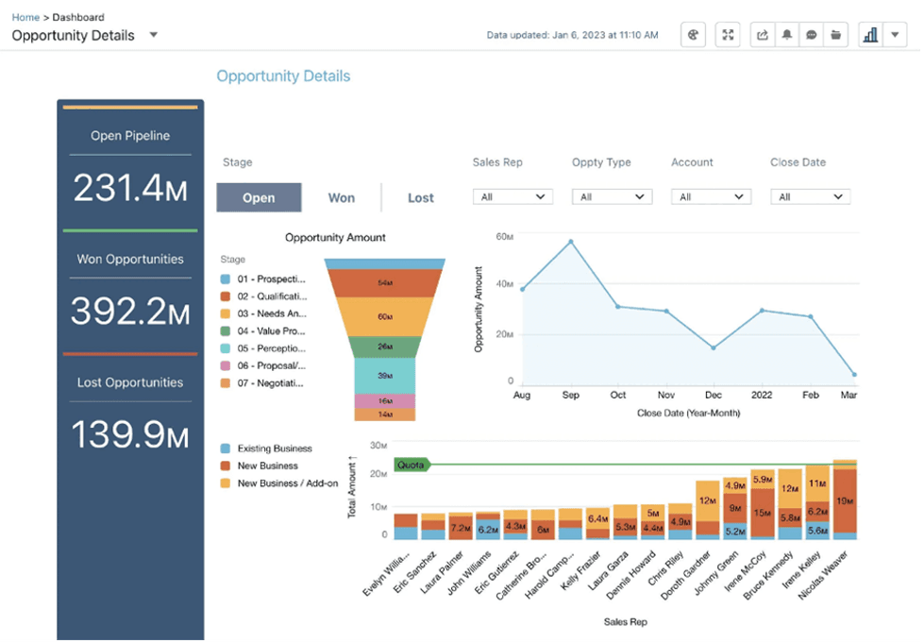Navigate to Home via breadcrumb
The height and width of the screenshot is (643, 924).
click(25, 16)
